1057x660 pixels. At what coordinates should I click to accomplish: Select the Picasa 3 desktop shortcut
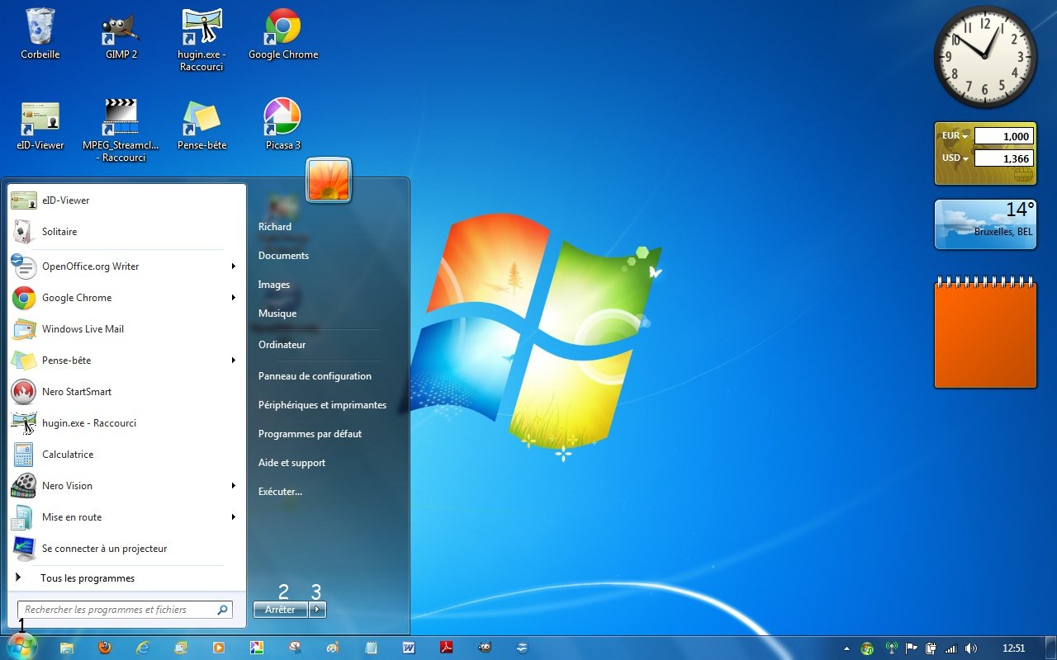[282, 124]
